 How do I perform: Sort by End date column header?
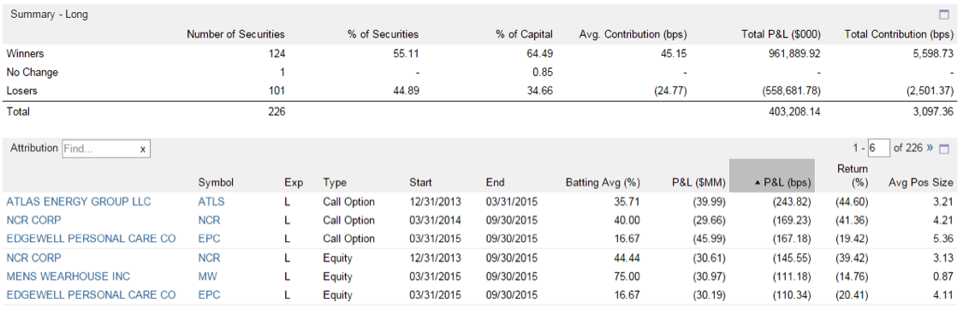pyautogui.click(x=495, y=182)
